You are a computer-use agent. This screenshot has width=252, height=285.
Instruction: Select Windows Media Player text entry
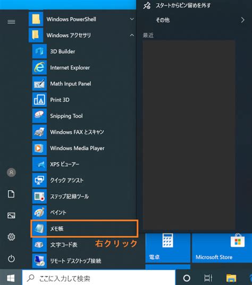click(x=77, y=148)
